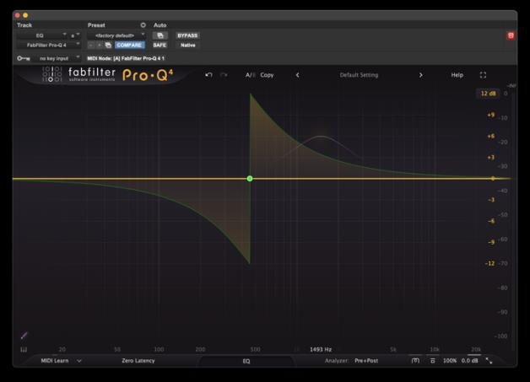Click the red target plug-in icon
Viewport: 530px width, 382px height.
pyautogui.click(x=511, y=35)
